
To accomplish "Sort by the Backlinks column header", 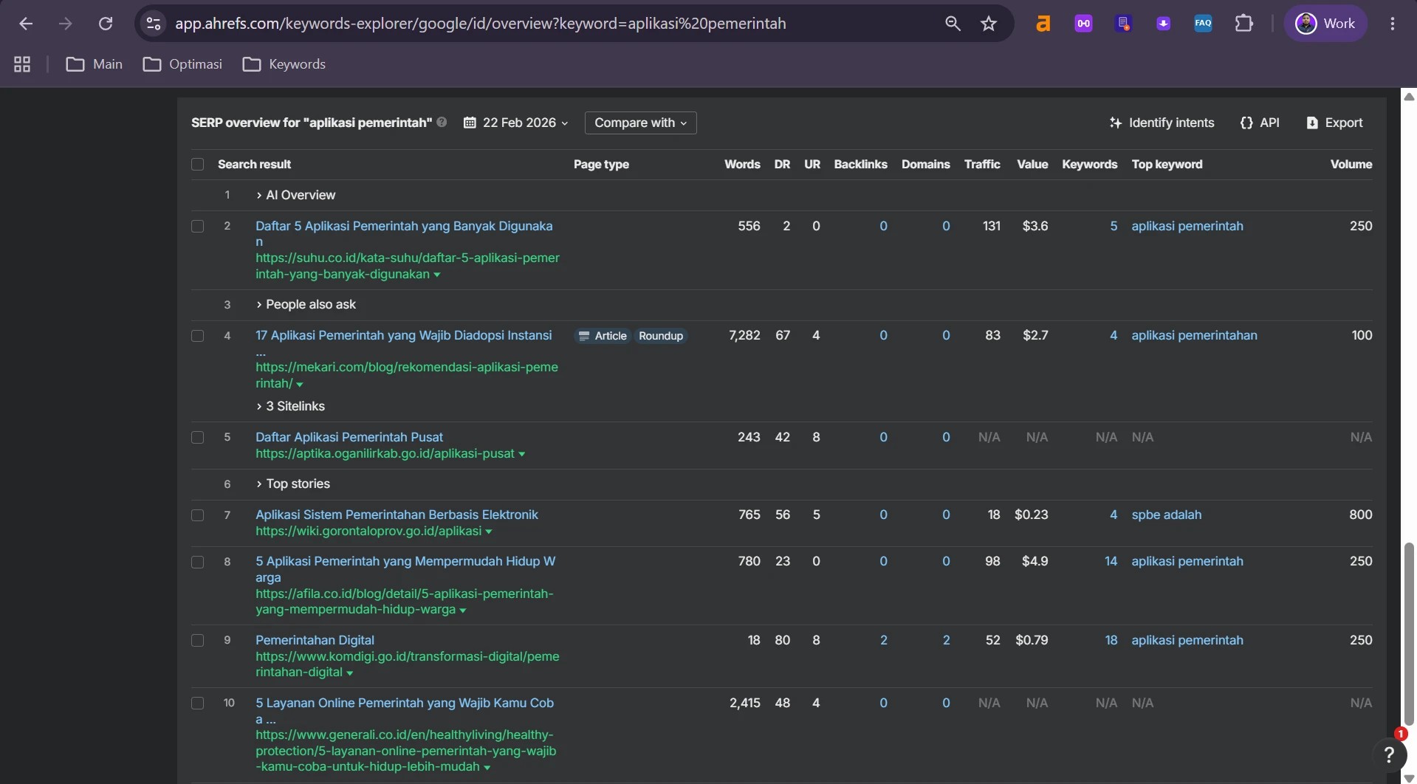I will pyautogui.click(x=860, y=164).
